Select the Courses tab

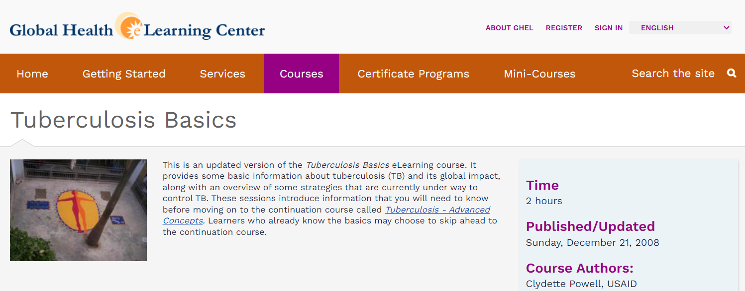coord(301,74)
